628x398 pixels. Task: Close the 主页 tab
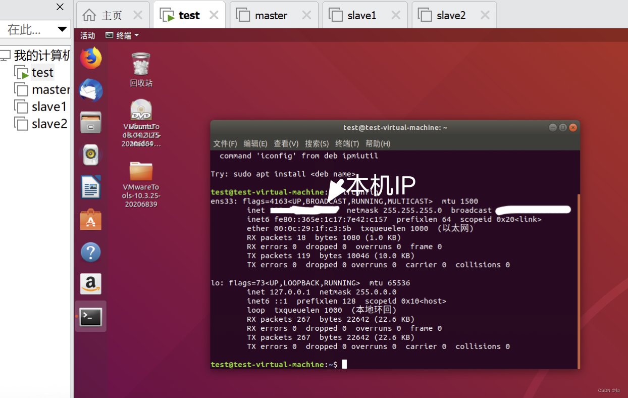(x=138, y=15)
